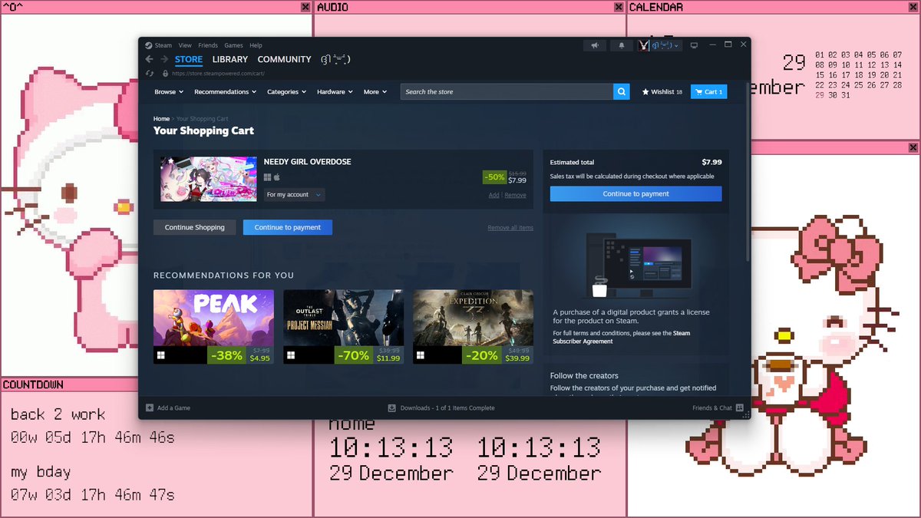Open the announcements megaphone icon
Viewport: 921px width, 518px height.
[x=595, y=45]
